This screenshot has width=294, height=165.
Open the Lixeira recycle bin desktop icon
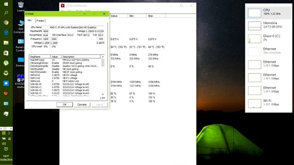pos(21,6)
